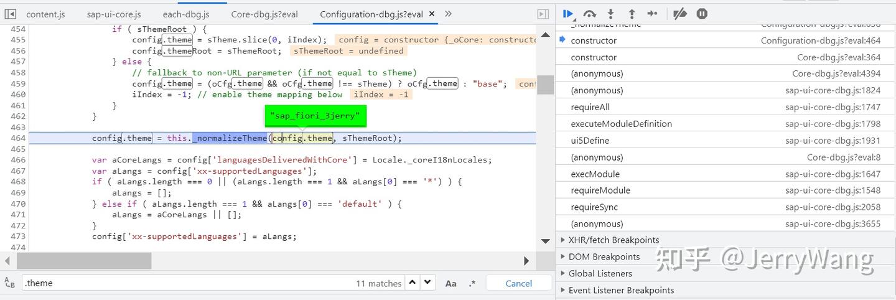This screenshot has height=300, width=896.
Task: Click line number 459 in gutter
Action: pos(19,83)
